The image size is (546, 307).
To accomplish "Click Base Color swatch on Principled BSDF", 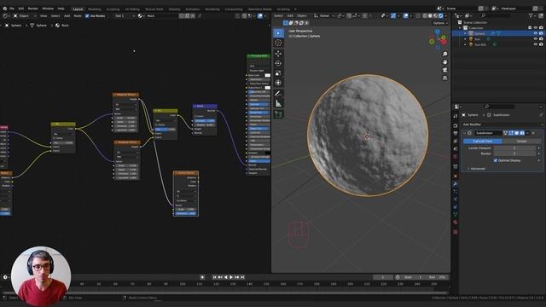I will (x=267, y=75).
